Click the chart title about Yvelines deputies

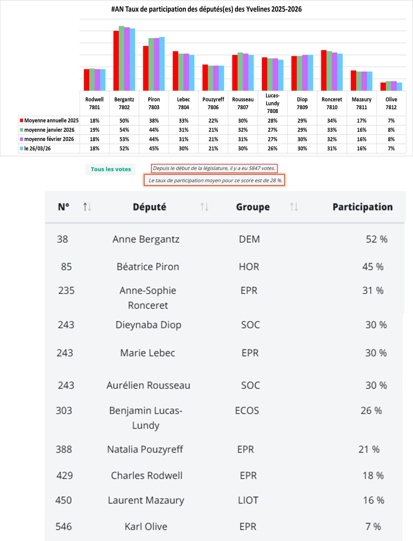207,10
